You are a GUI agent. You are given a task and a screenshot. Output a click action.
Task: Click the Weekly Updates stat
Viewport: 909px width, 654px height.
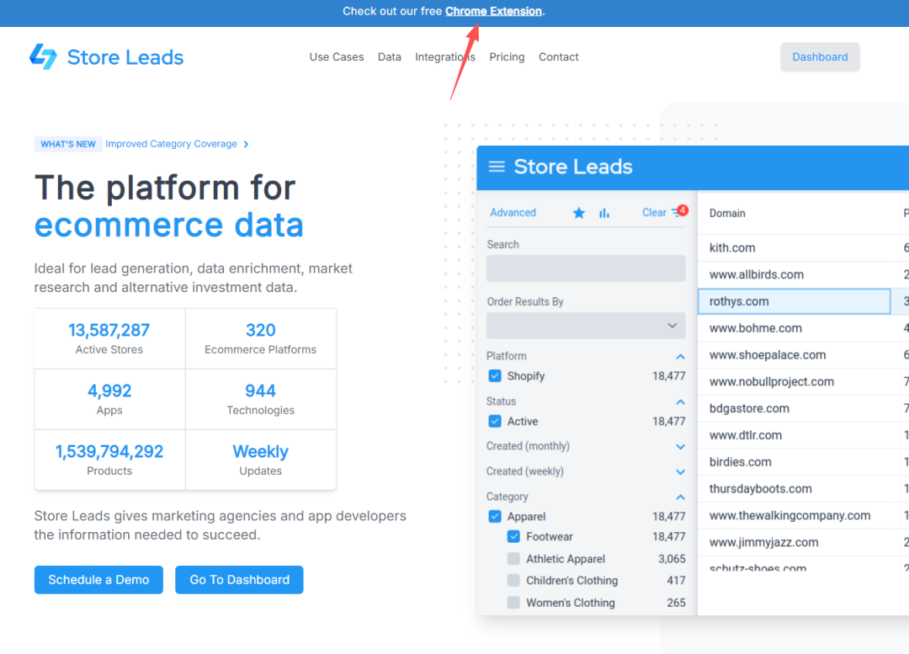(x=261, y=460)
